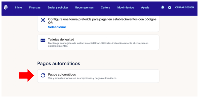View Movimientos from the top bar
Viewport: 199px width, 98px height.
coord(126,7)
